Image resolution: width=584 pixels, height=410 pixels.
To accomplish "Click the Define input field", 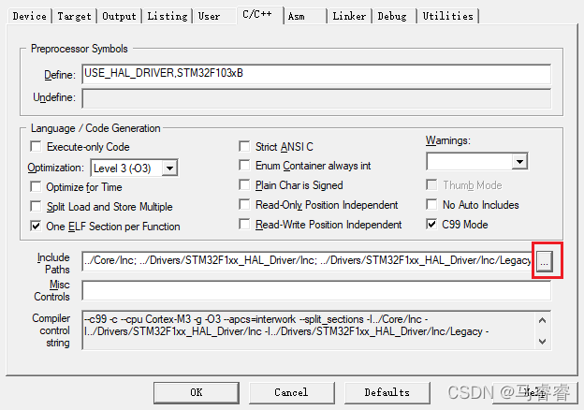I will click(316, 74).
